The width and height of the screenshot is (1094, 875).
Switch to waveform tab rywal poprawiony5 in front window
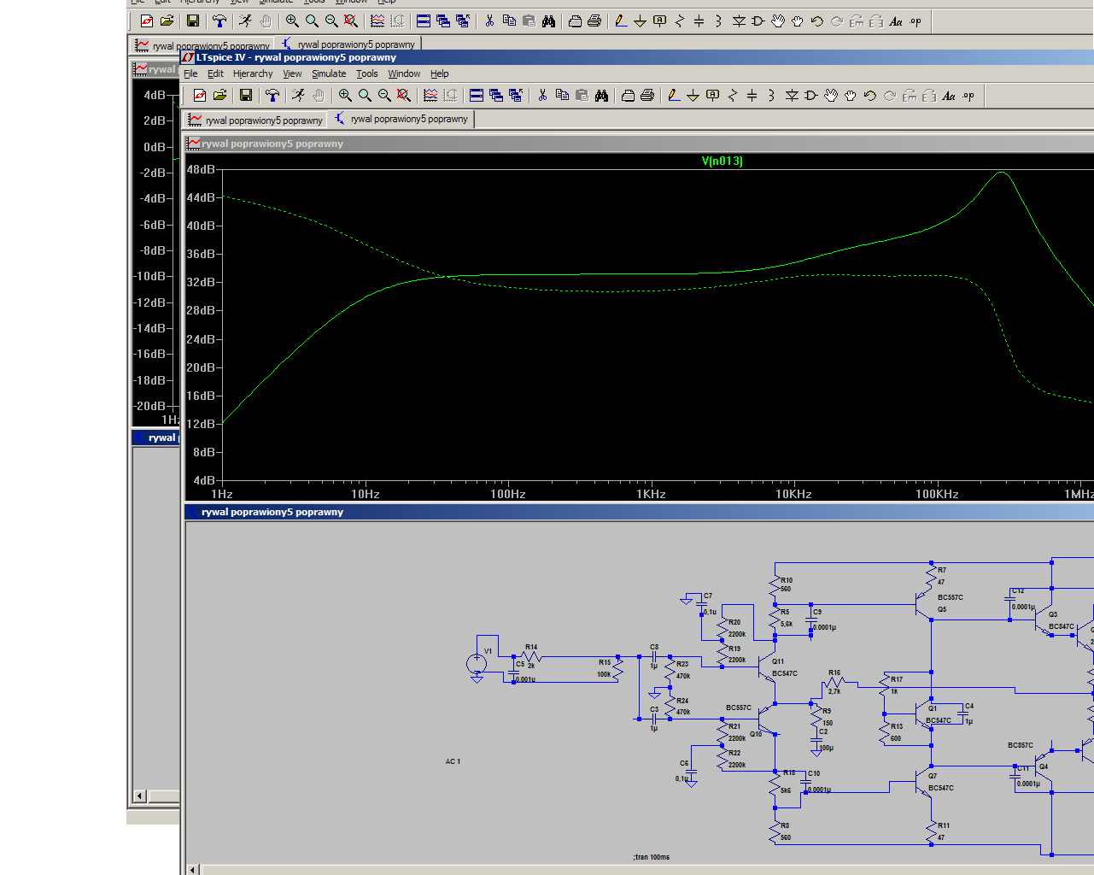tap(255, 120)
